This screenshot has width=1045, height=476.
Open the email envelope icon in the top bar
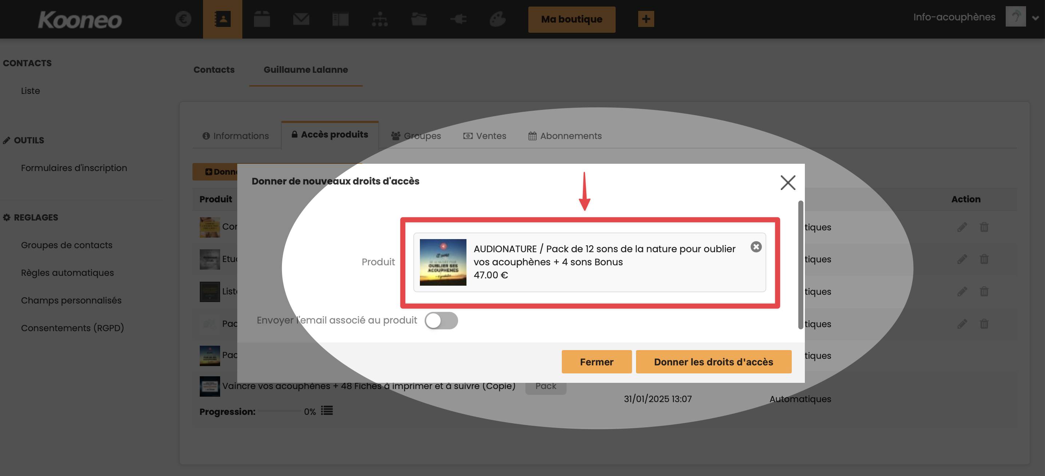pyautogui.click(x=301, y=19)
